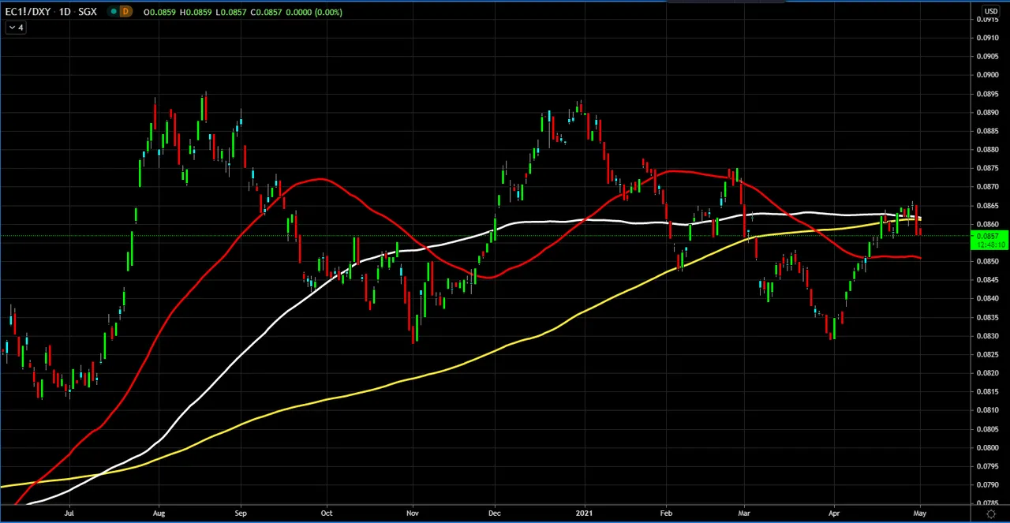Click the orange D delayed-data badge
This screenshot has width=1010, height=523.
coord(125,12)
